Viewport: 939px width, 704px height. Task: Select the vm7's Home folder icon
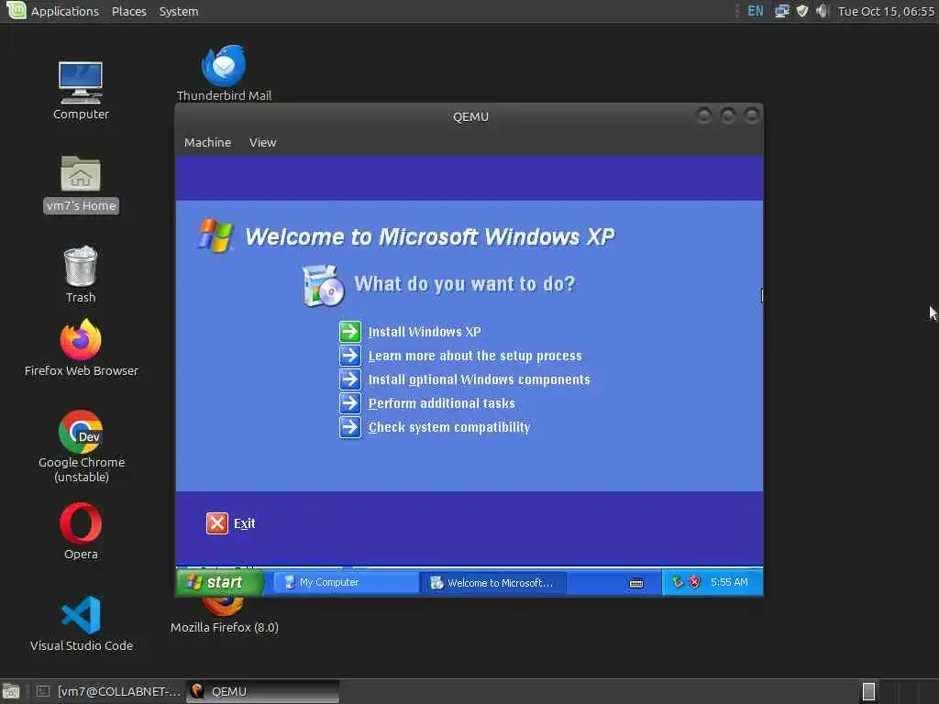coord(81,183)
